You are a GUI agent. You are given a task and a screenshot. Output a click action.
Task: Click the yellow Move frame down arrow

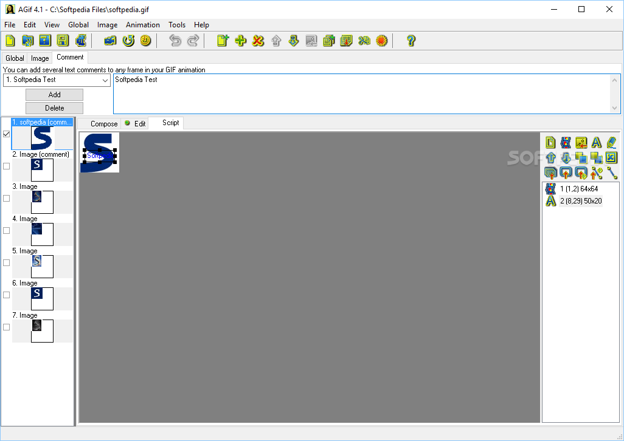pos(293,41)
